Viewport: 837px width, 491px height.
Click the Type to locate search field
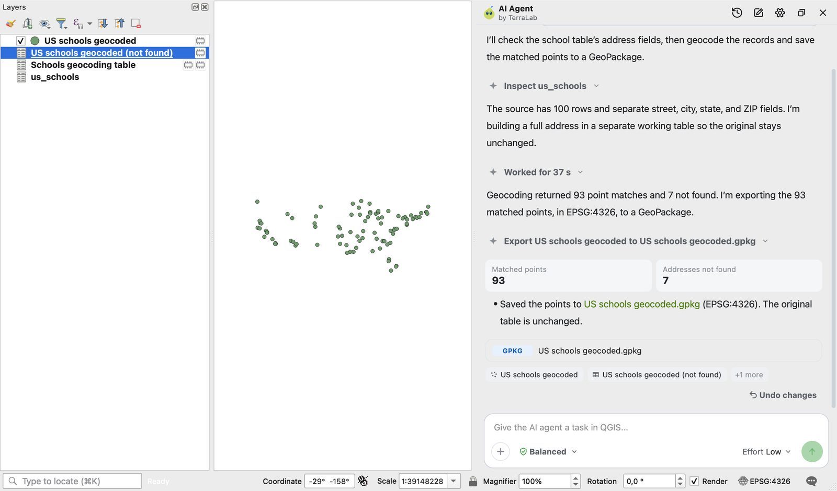(x=72, y=481)
